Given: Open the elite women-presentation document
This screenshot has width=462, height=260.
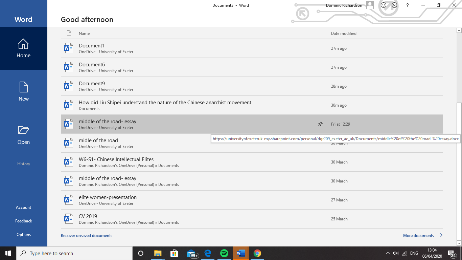Looking at the screenshot, I should 252,200.
